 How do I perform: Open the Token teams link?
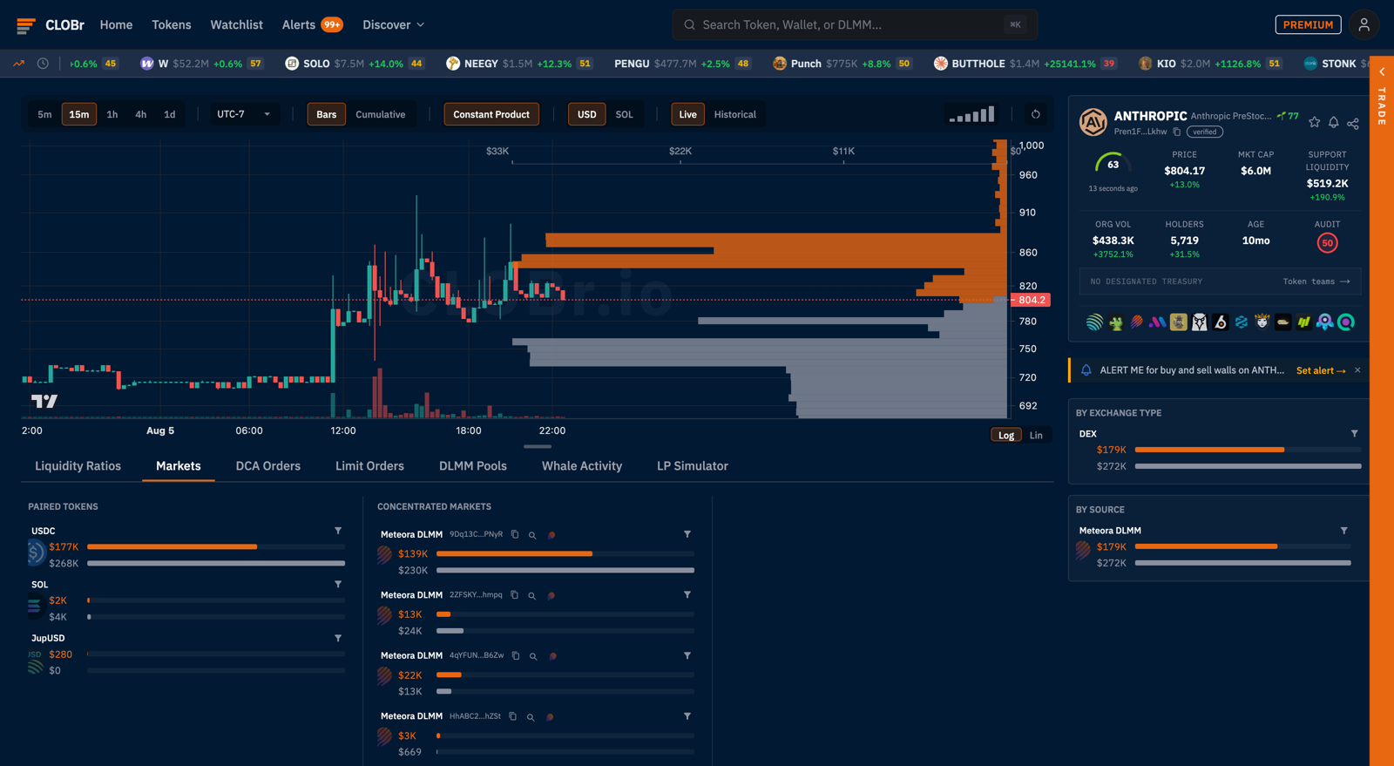[1316, 281]
